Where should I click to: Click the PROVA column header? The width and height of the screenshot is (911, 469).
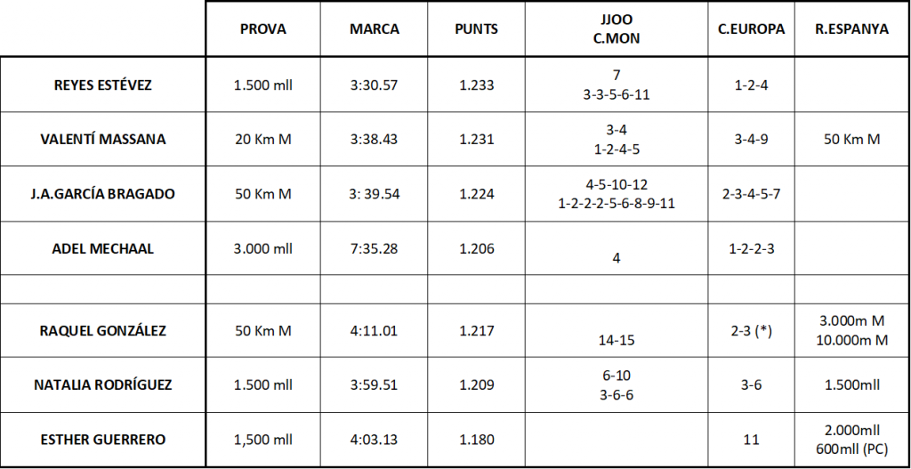(x=263, y=29)
